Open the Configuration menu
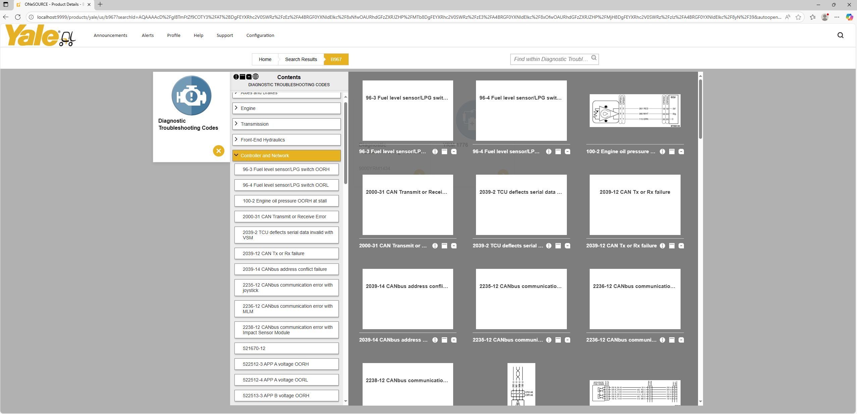 coord(260,35)
